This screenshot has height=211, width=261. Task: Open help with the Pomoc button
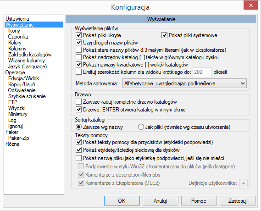[199, 201]
